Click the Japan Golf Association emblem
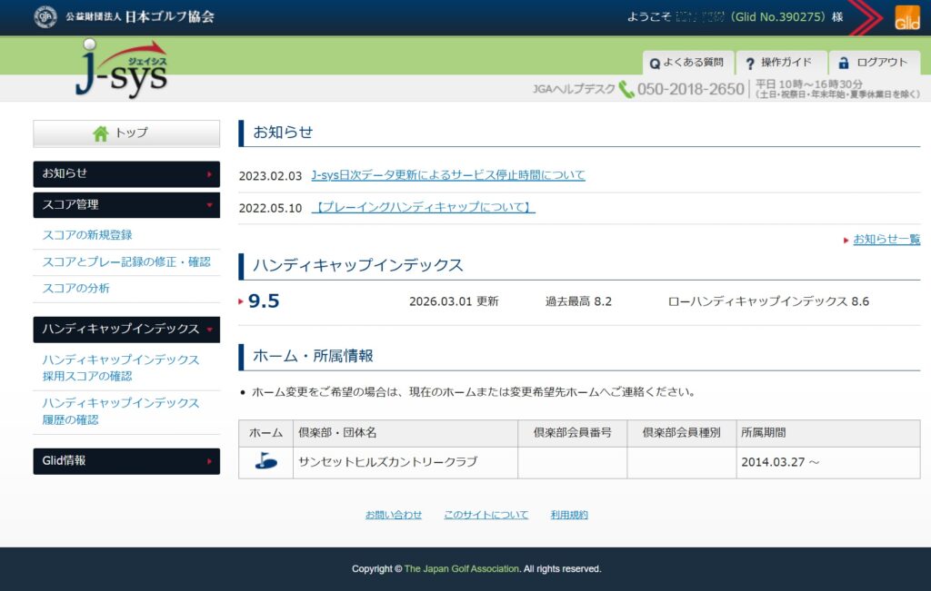Image resolution: width=931 pixels, height=591 pixels. (x=45, y=16)
